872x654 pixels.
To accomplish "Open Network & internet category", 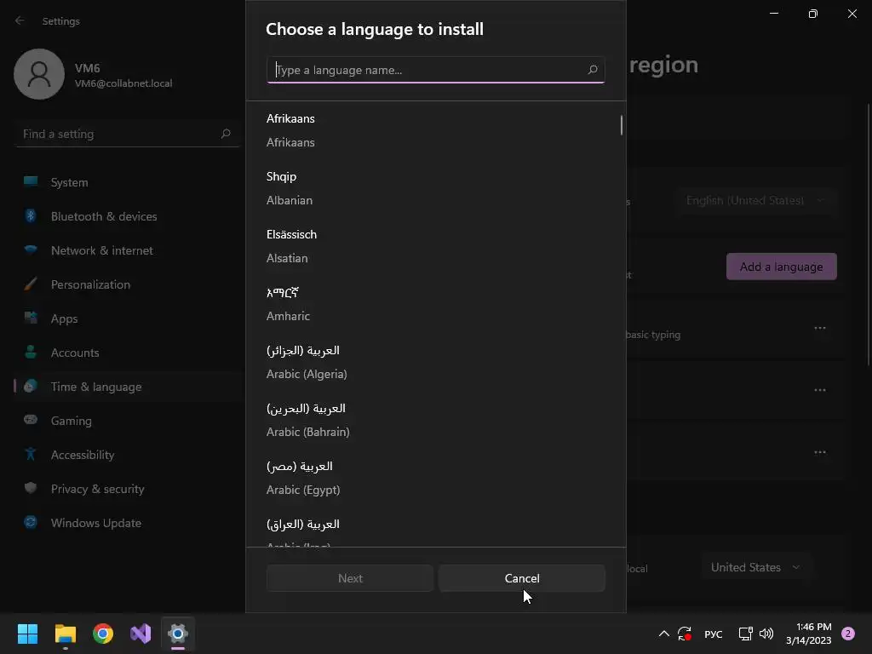I will 128,250.
